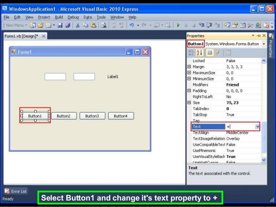Open the View menu
Image resolution: width=276 pixels, height=207 pixels.
[29, 17]
